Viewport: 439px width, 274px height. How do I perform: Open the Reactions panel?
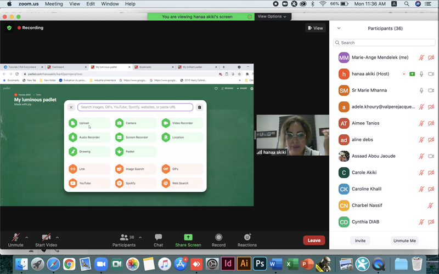pyautogui.click(x=247, y=237)
